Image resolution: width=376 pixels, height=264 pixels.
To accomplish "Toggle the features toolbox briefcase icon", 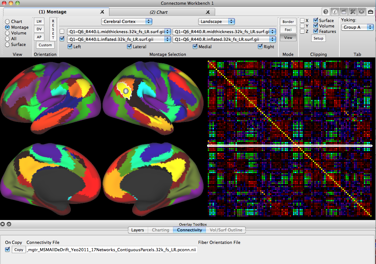I will tap(371, 12).
